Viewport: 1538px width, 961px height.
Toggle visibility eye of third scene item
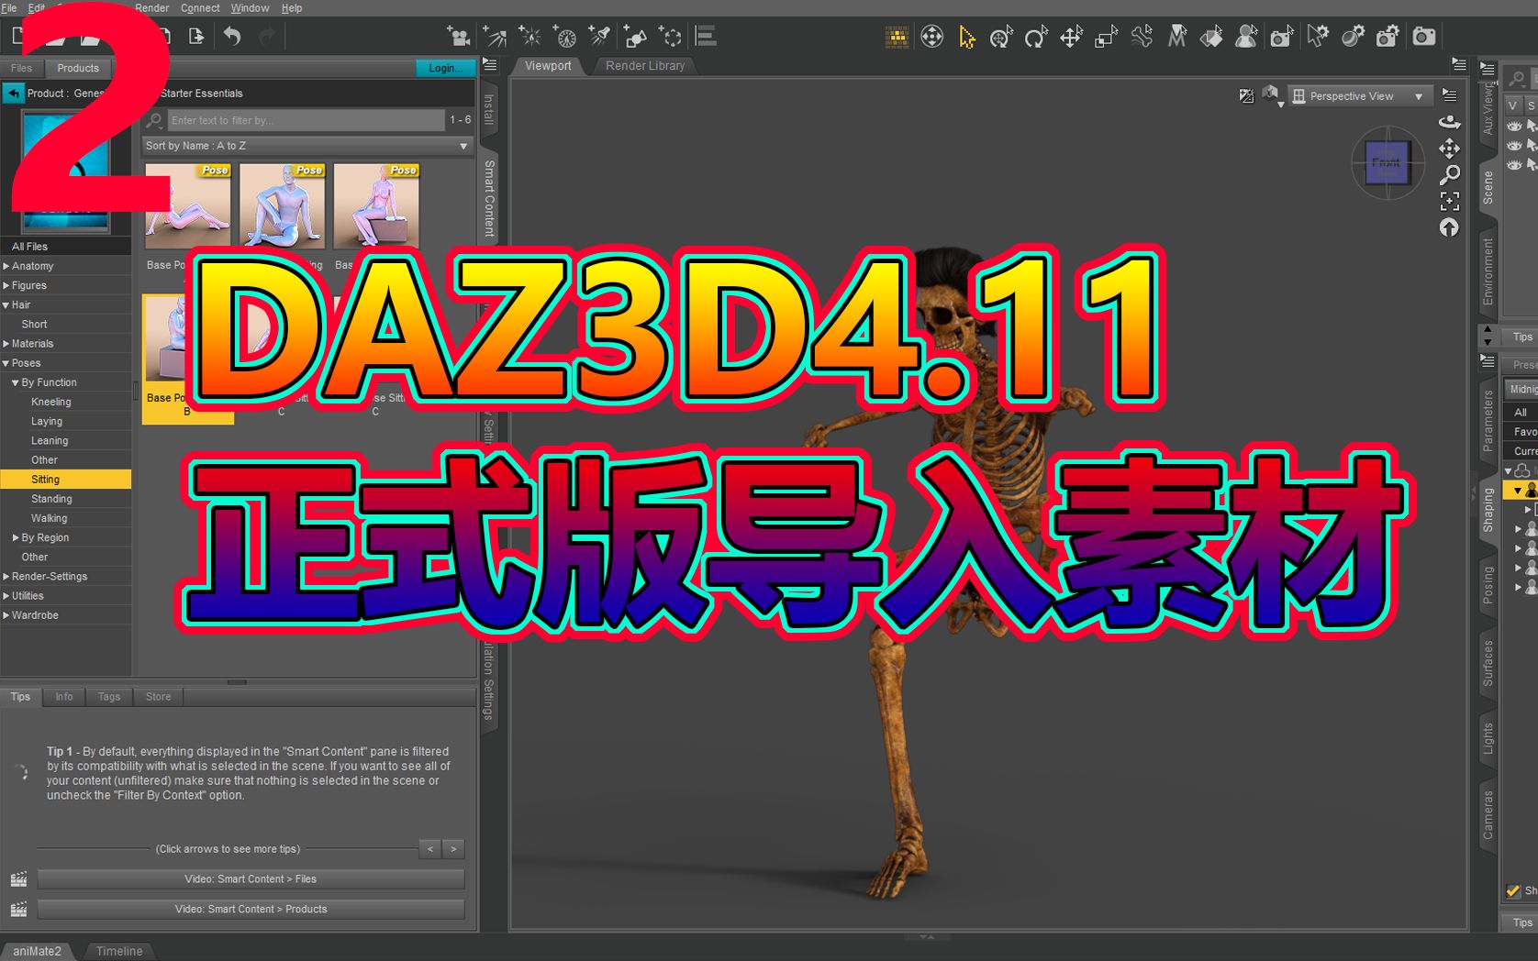tap(1514, 164)
